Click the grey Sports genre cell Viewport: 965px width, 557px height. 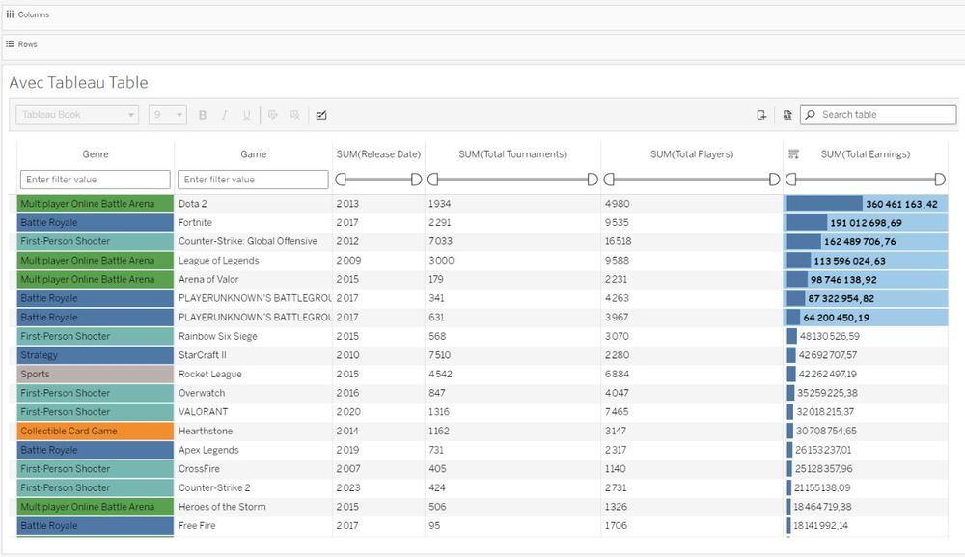click(96, 375)
